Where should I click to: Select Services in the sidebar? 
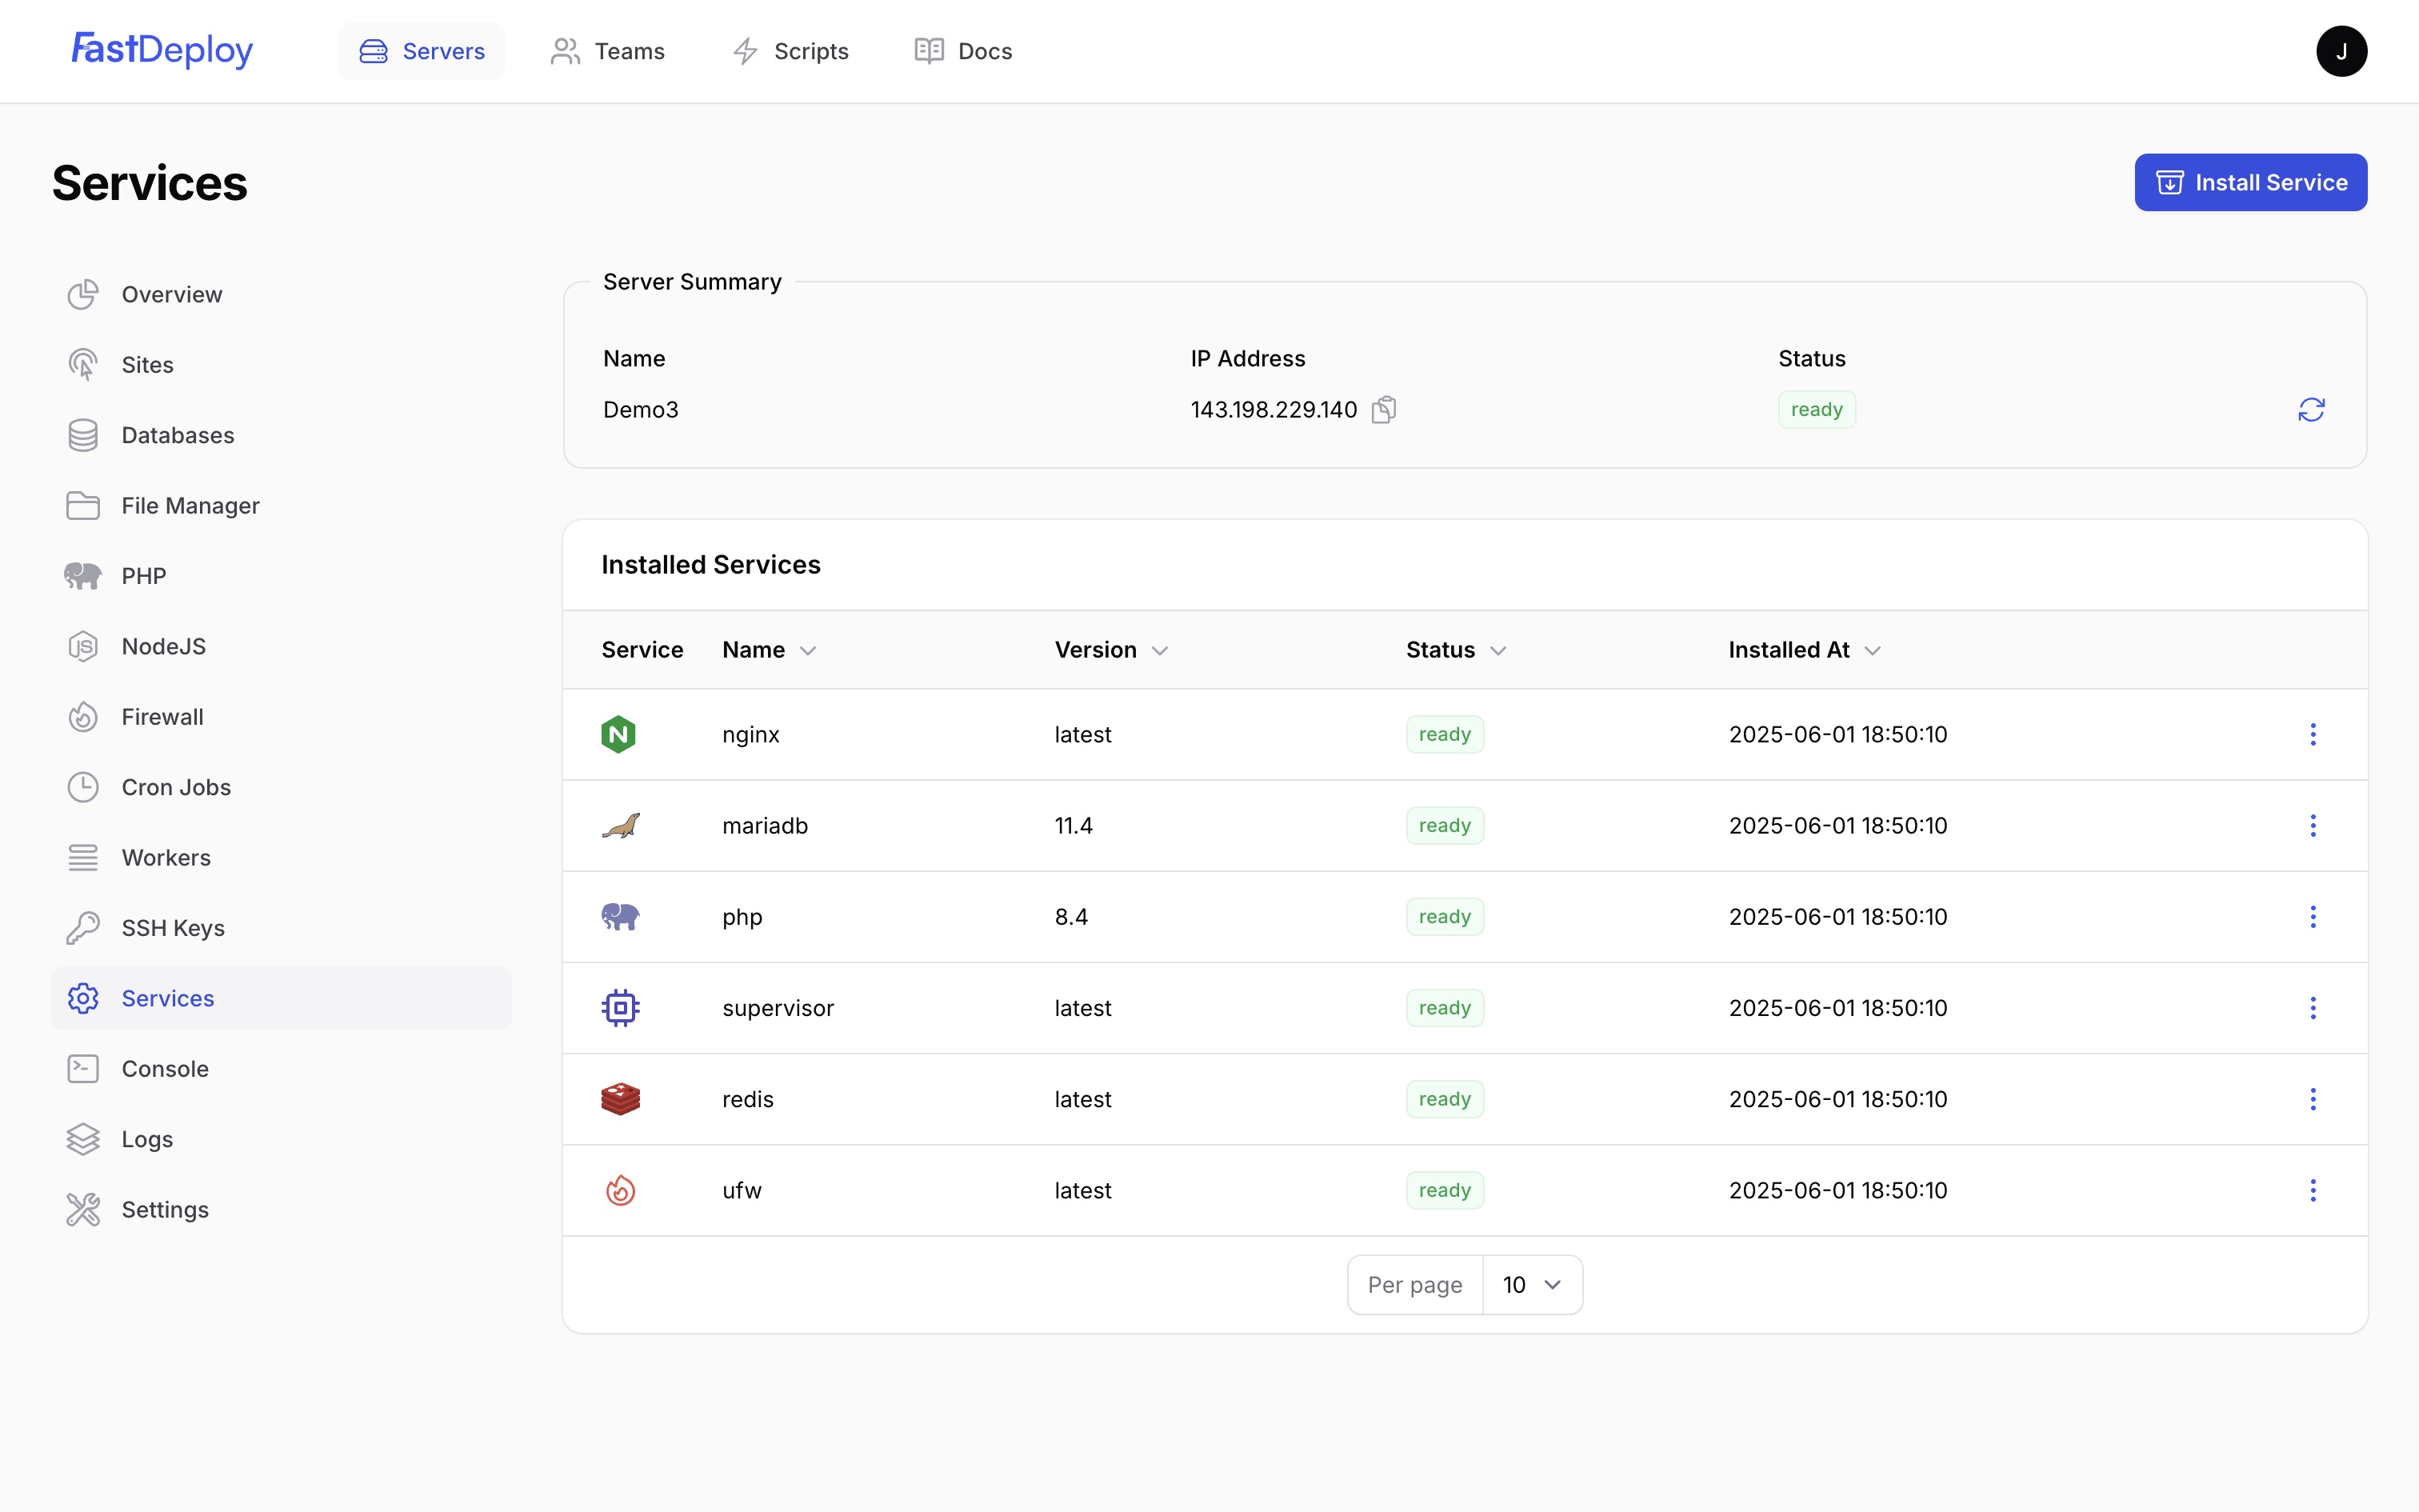point(281,998)
